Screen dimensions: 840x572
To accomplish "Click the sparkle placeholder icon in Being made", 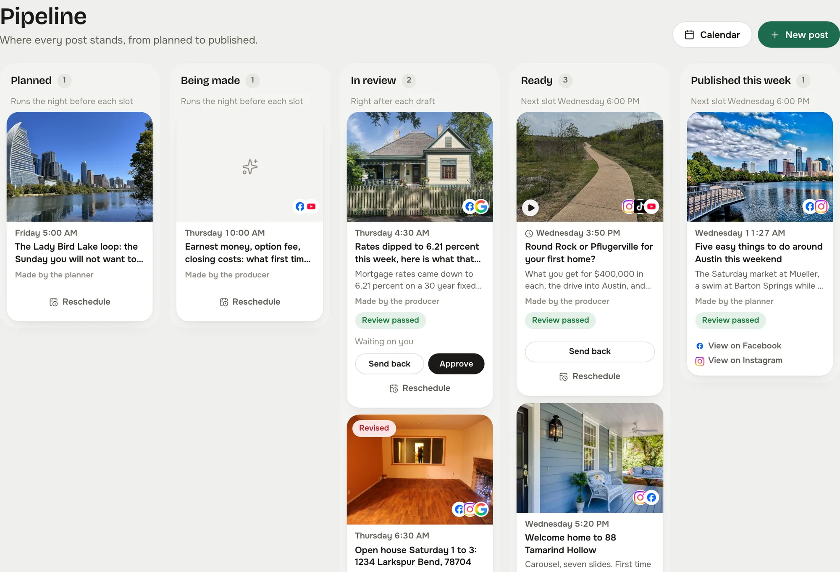I will coord(250,167).
